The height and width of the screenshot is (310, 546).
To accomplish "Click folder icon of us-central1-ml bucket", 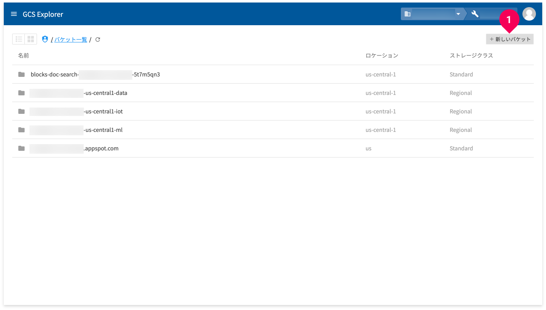I will pos(21,130).
